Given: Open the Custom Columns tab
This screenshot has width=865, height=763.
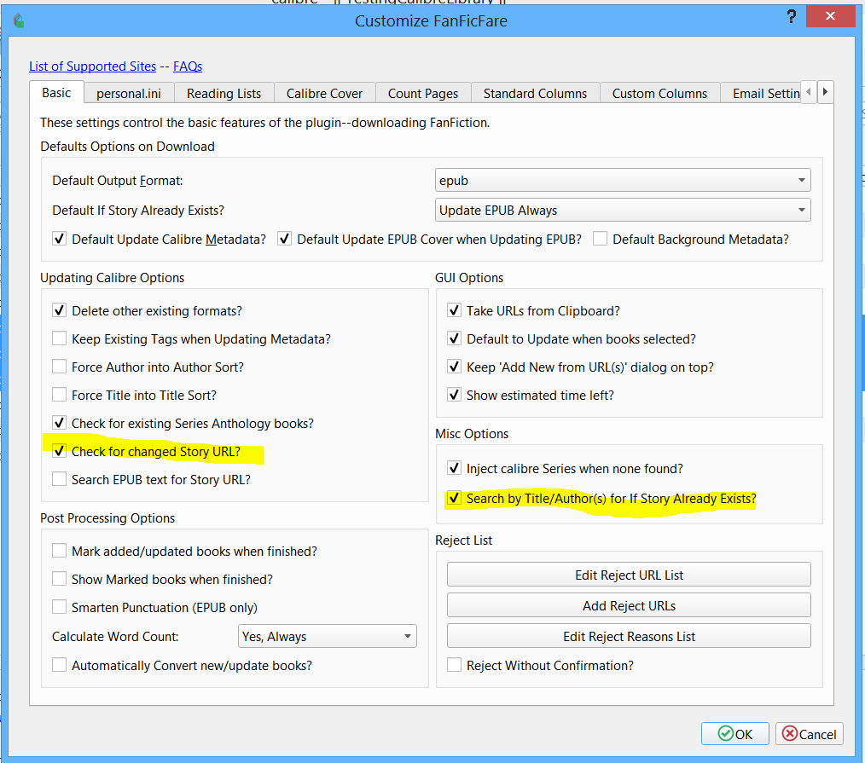Looking at the screenshot, I should 659,93.
